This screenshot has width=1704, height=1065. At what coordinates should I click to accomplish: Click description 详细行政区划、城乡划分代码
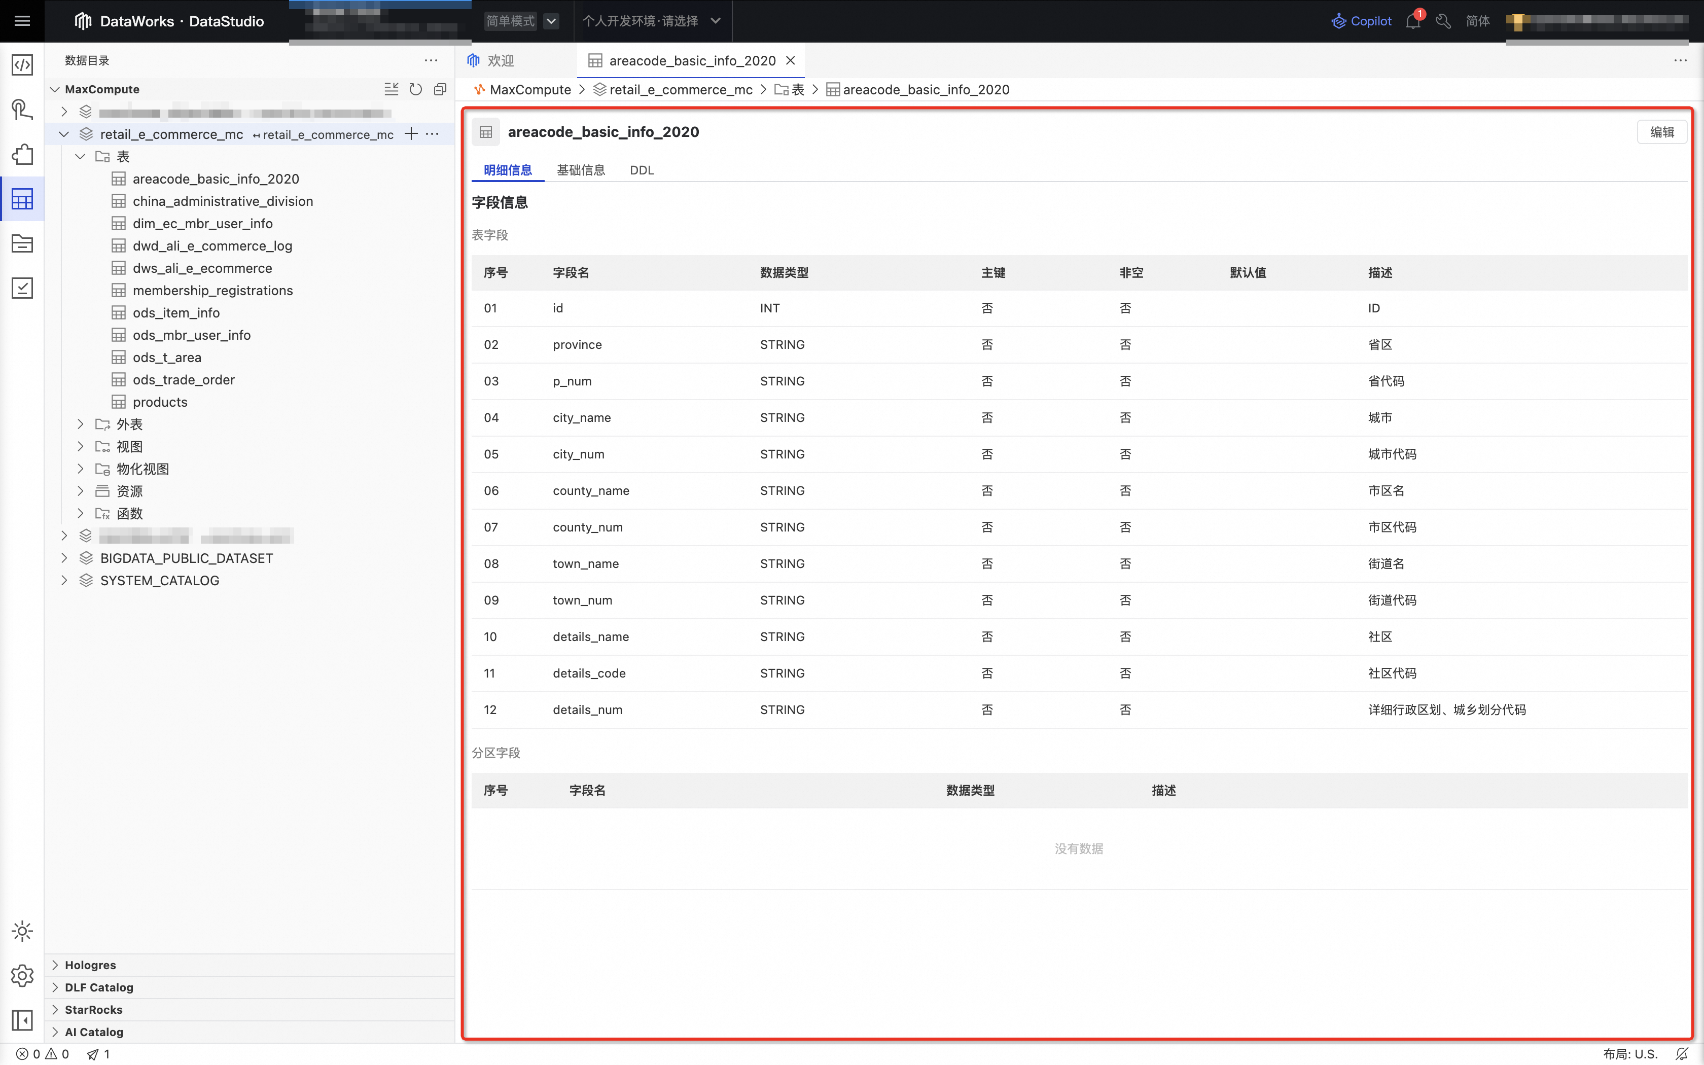[1447, 709]
